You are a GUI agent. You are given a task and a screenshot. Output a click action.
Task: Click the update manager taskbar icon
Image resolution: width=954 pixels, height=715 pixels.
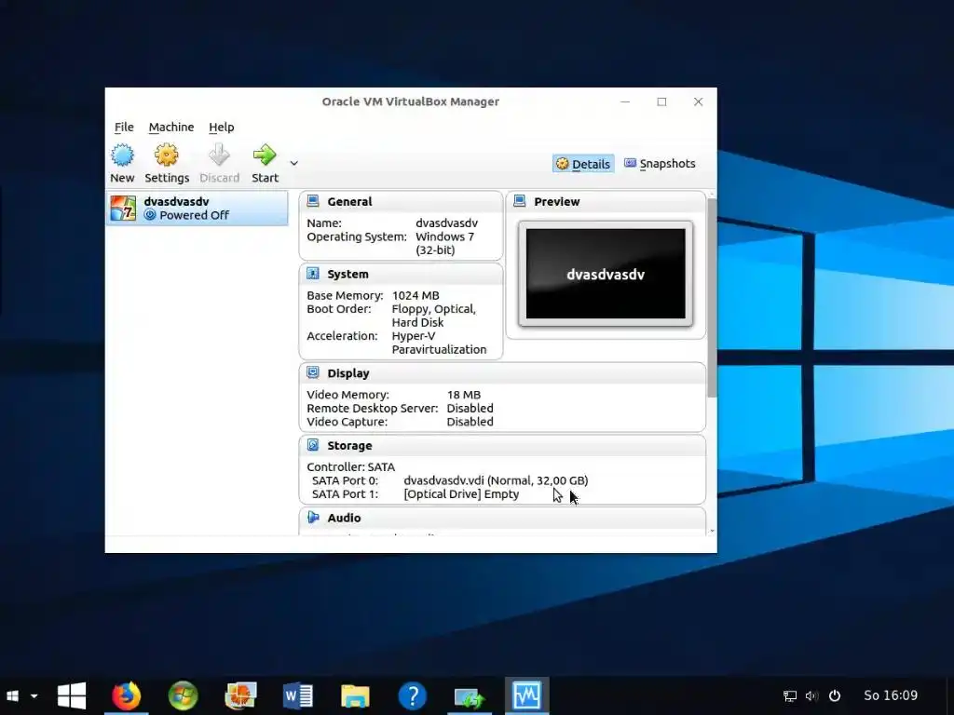point(470,697)
